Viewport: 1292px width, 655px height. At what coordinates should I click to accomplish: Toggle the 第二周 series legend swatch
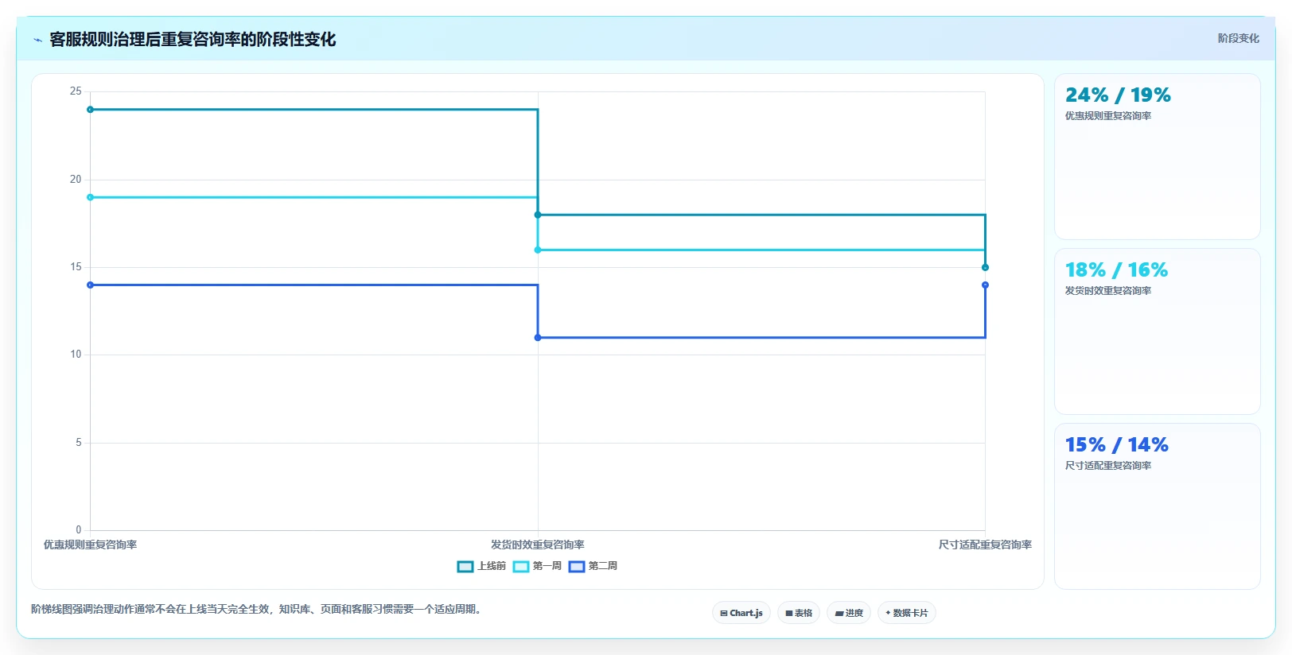click(577, 567)
